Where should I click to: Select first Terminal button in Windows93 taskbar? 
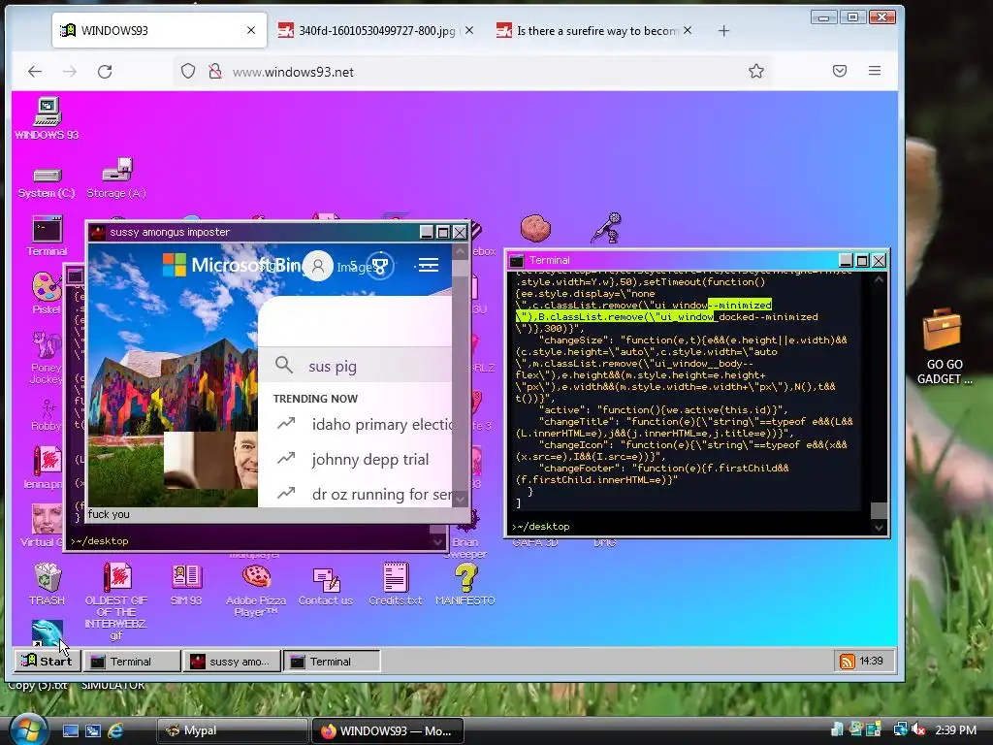tap(132, 662)
